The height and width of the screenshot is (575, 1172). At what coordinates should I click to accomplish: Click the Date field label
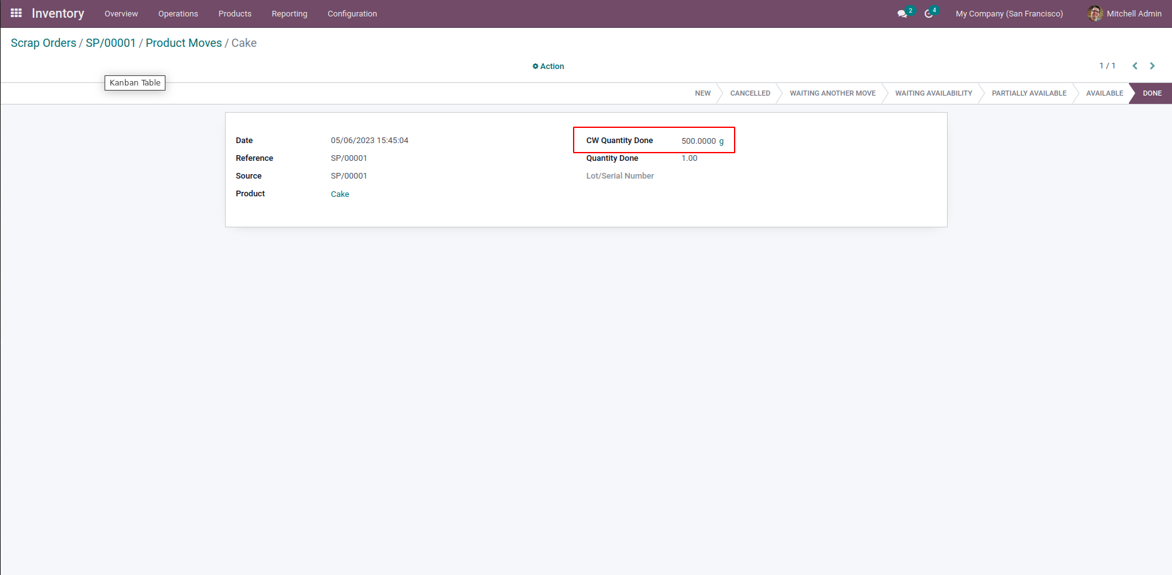click(x=244, y=141)
